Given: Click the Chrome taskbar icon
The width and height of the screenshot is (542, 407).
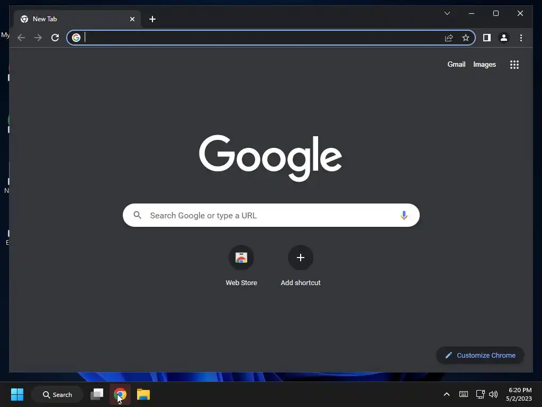Looking at the screenshot, I should pyautogui.click(x=120, y=394).
